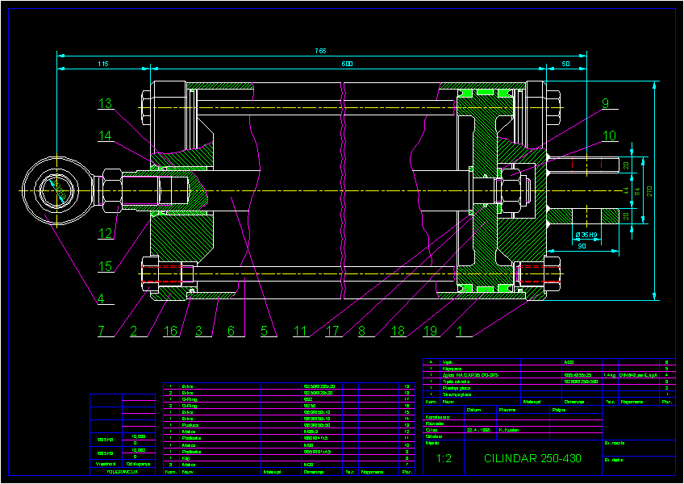Click the K.Kuzlan name in the Crtao row
This screenshot has height=484, width=684.
[508, 430]
